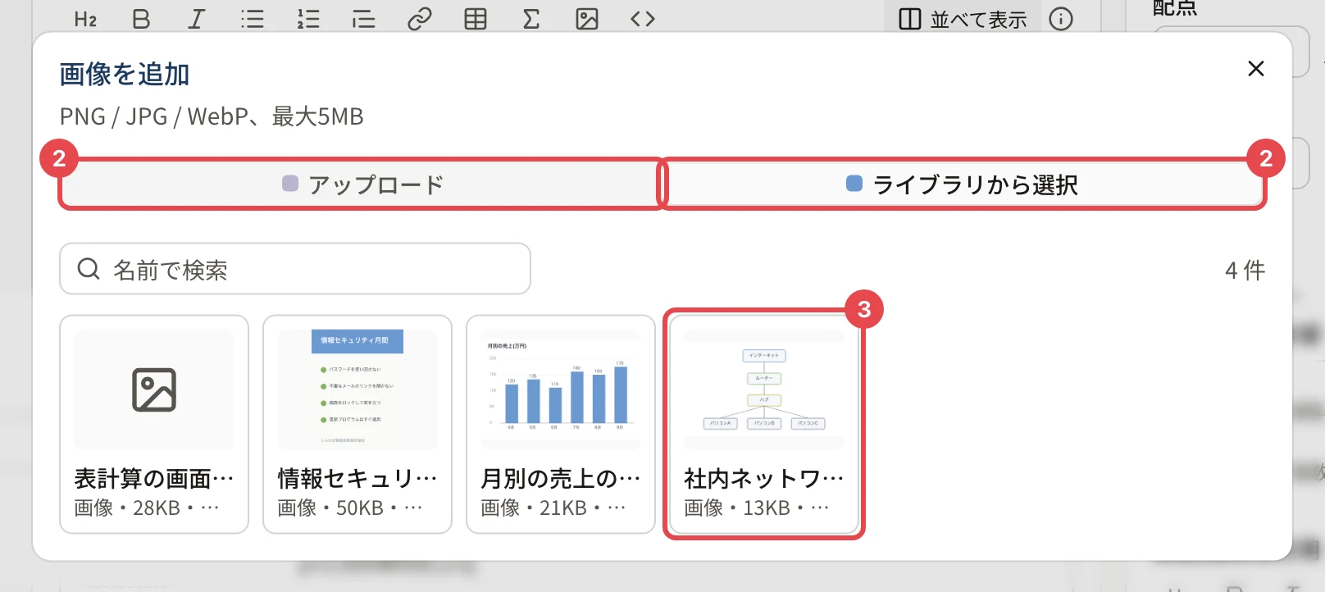
Task: Toggle 並べて表示 side-by-side view
Action: click(x=963, y=19)
